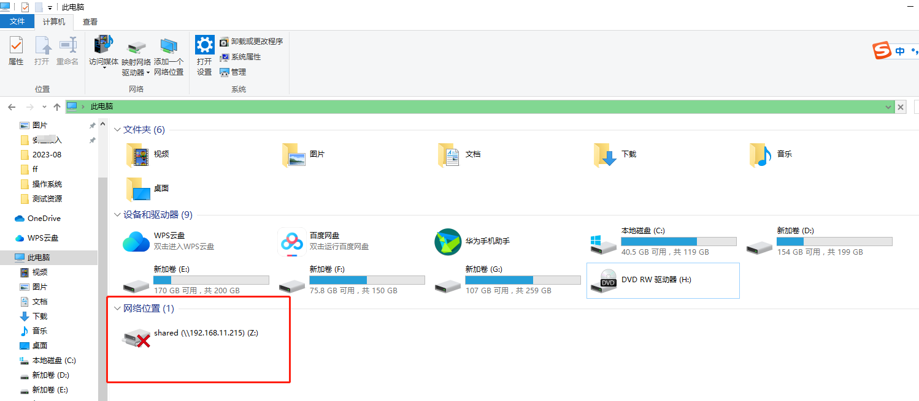Collapse the 设备和驱动器 section
This screenshot has height=401, width=919.
click(x=117, y=214)
